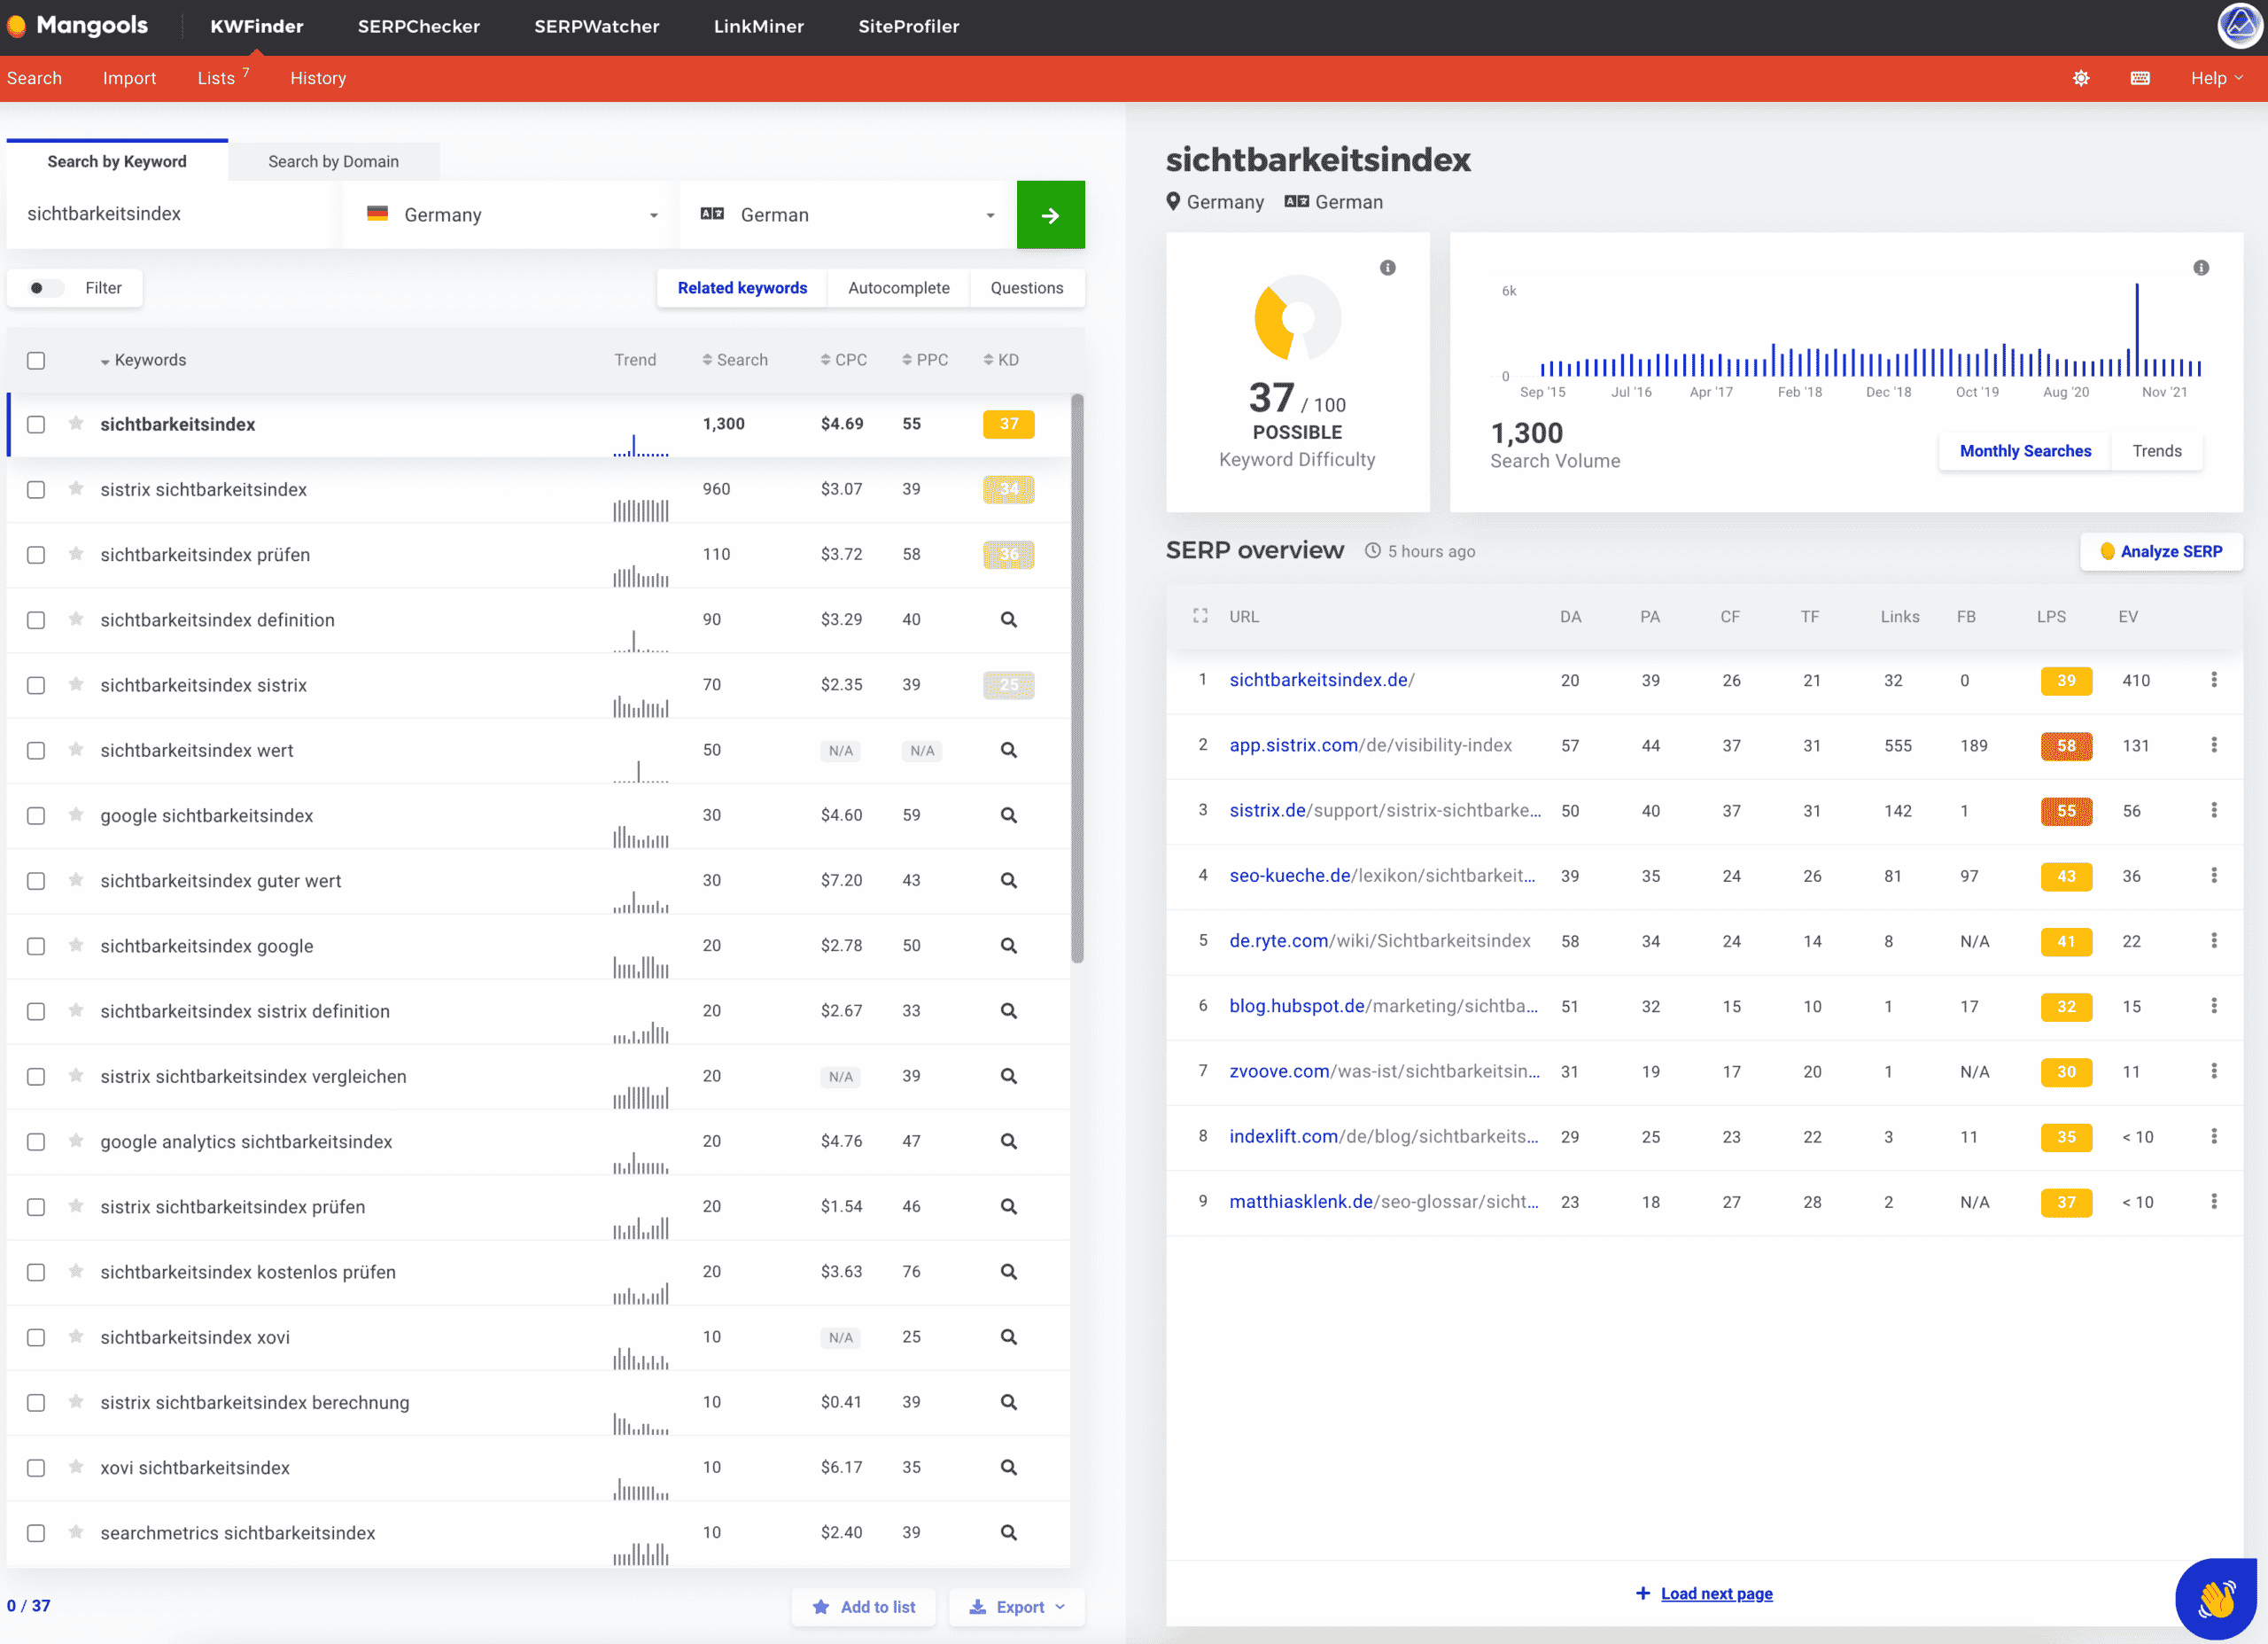The height and width of the screenshot is (1644, 2268).
Task: Sort by Search column
Action: [734, 360]
